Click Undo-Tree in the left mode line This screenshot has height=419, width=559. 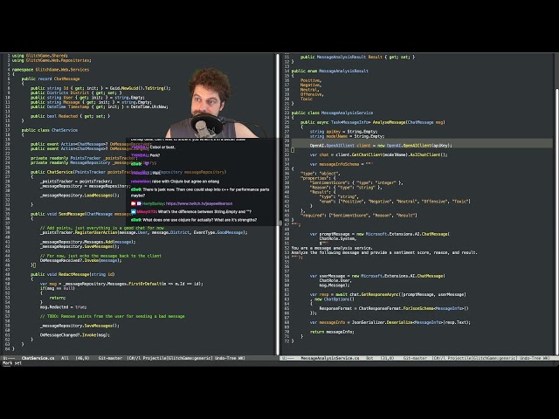coord(225,358)
